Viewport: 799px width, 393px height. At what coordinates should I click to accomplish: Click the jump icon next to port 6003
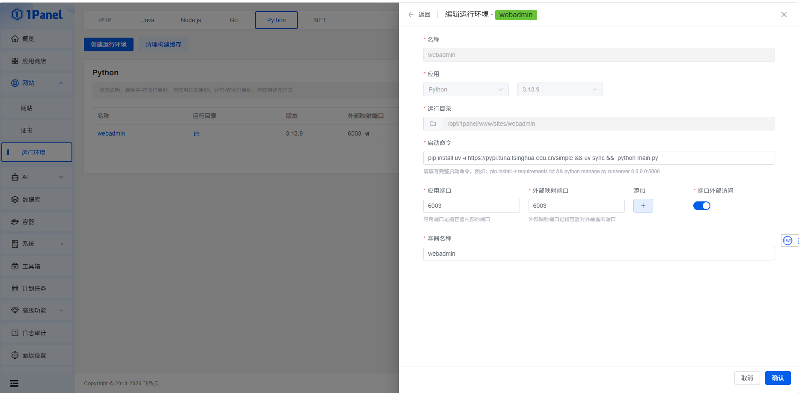[367, 134]
